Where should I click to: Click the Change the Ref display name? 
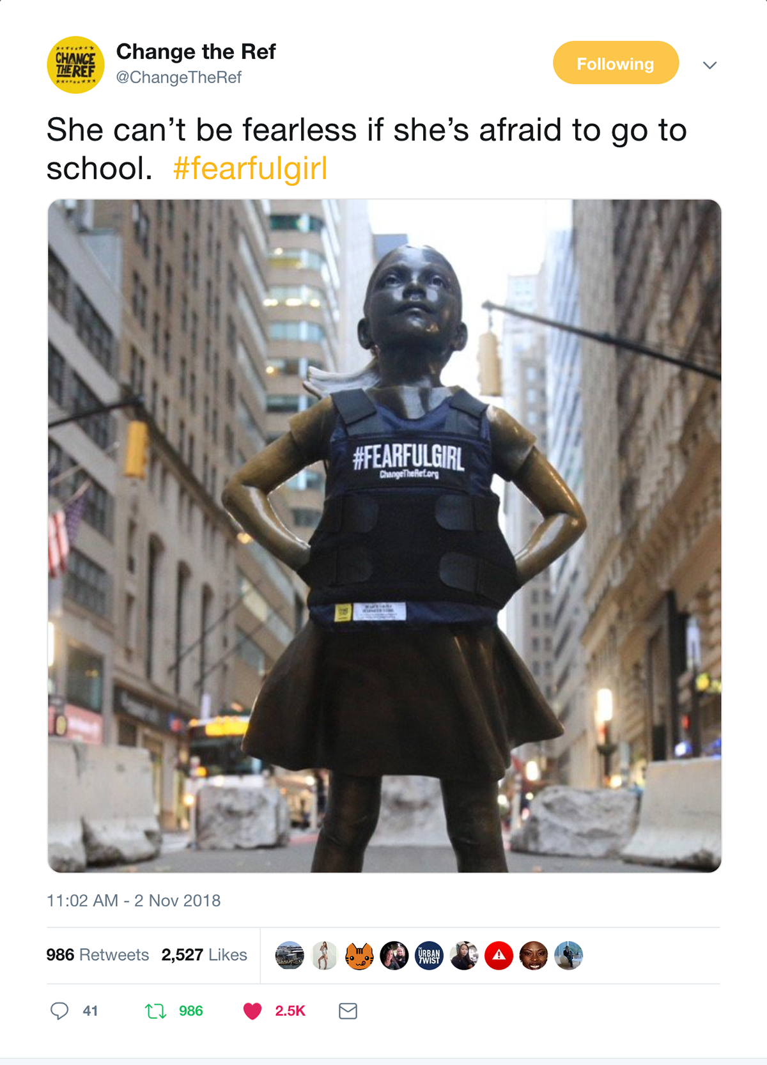point(196,51)
